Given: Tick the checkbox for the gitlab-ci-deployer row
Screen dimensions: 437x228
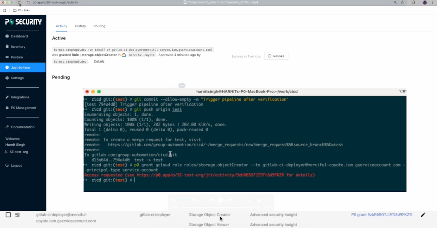Looking at the screenshot, I should click(x=8, y=215).
